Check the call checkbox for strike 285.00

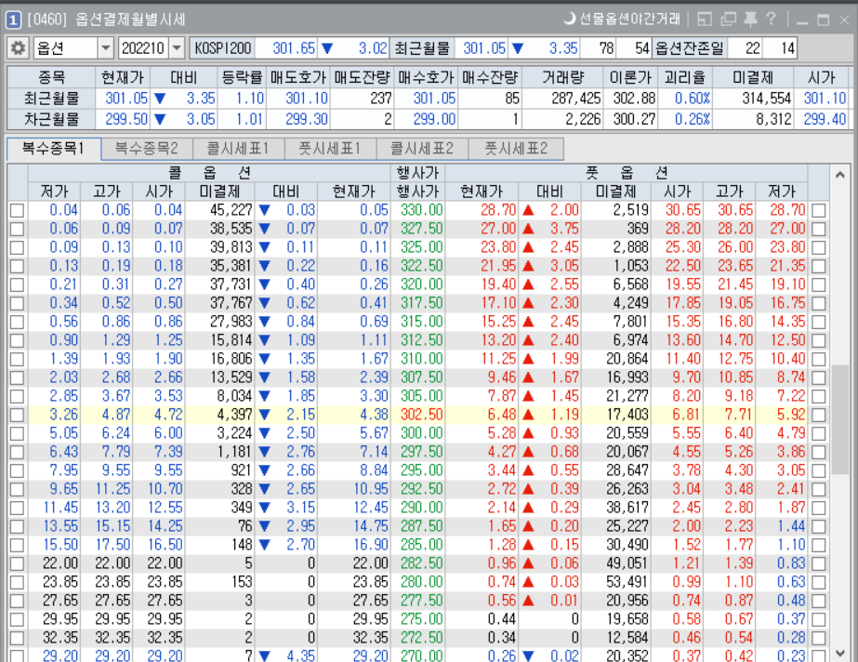[17, 546]
